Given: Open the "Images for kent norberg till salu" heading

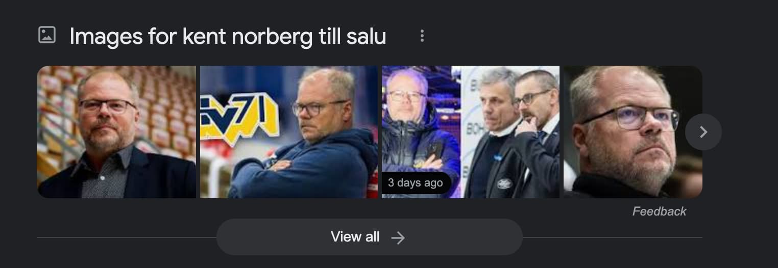Looking at the screenshot, I should point(228,36).
